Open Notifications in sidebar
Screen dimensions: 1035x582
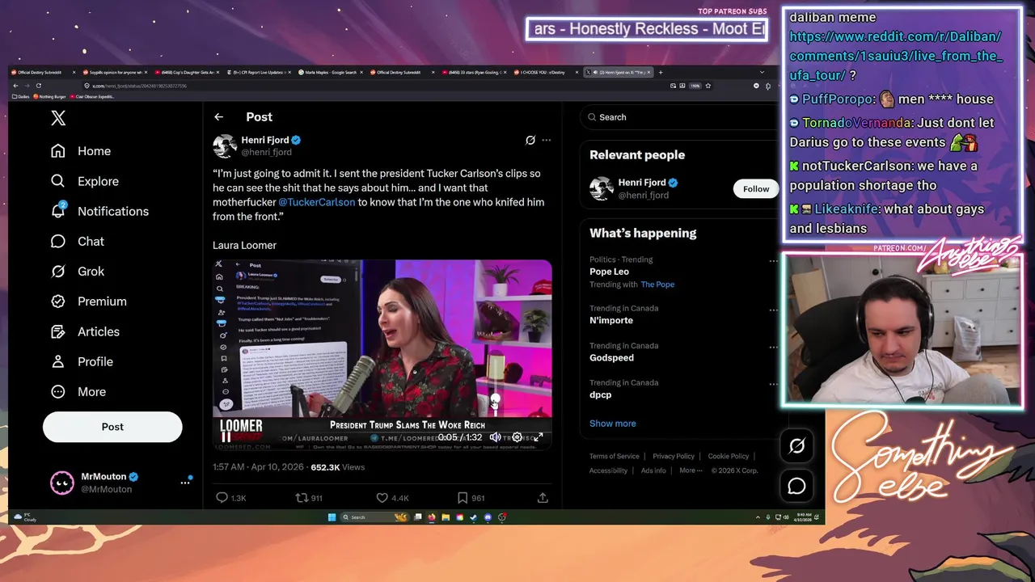click(100, 211)
